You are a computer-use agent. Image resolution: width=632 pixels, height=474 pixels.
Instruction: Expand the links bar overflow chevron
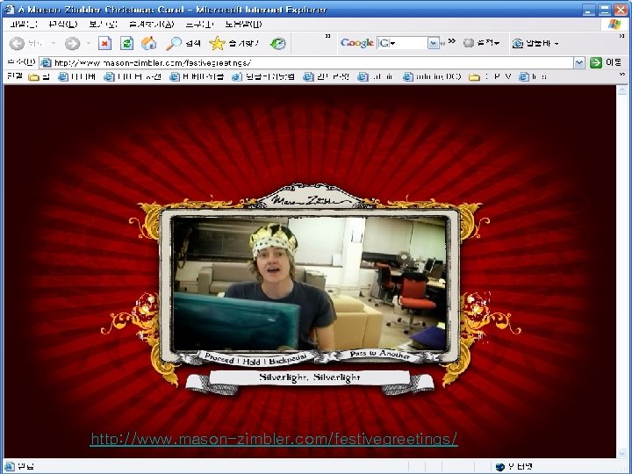coord(622,75)
